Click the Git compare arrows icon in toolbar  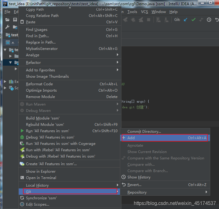(201, 20)
